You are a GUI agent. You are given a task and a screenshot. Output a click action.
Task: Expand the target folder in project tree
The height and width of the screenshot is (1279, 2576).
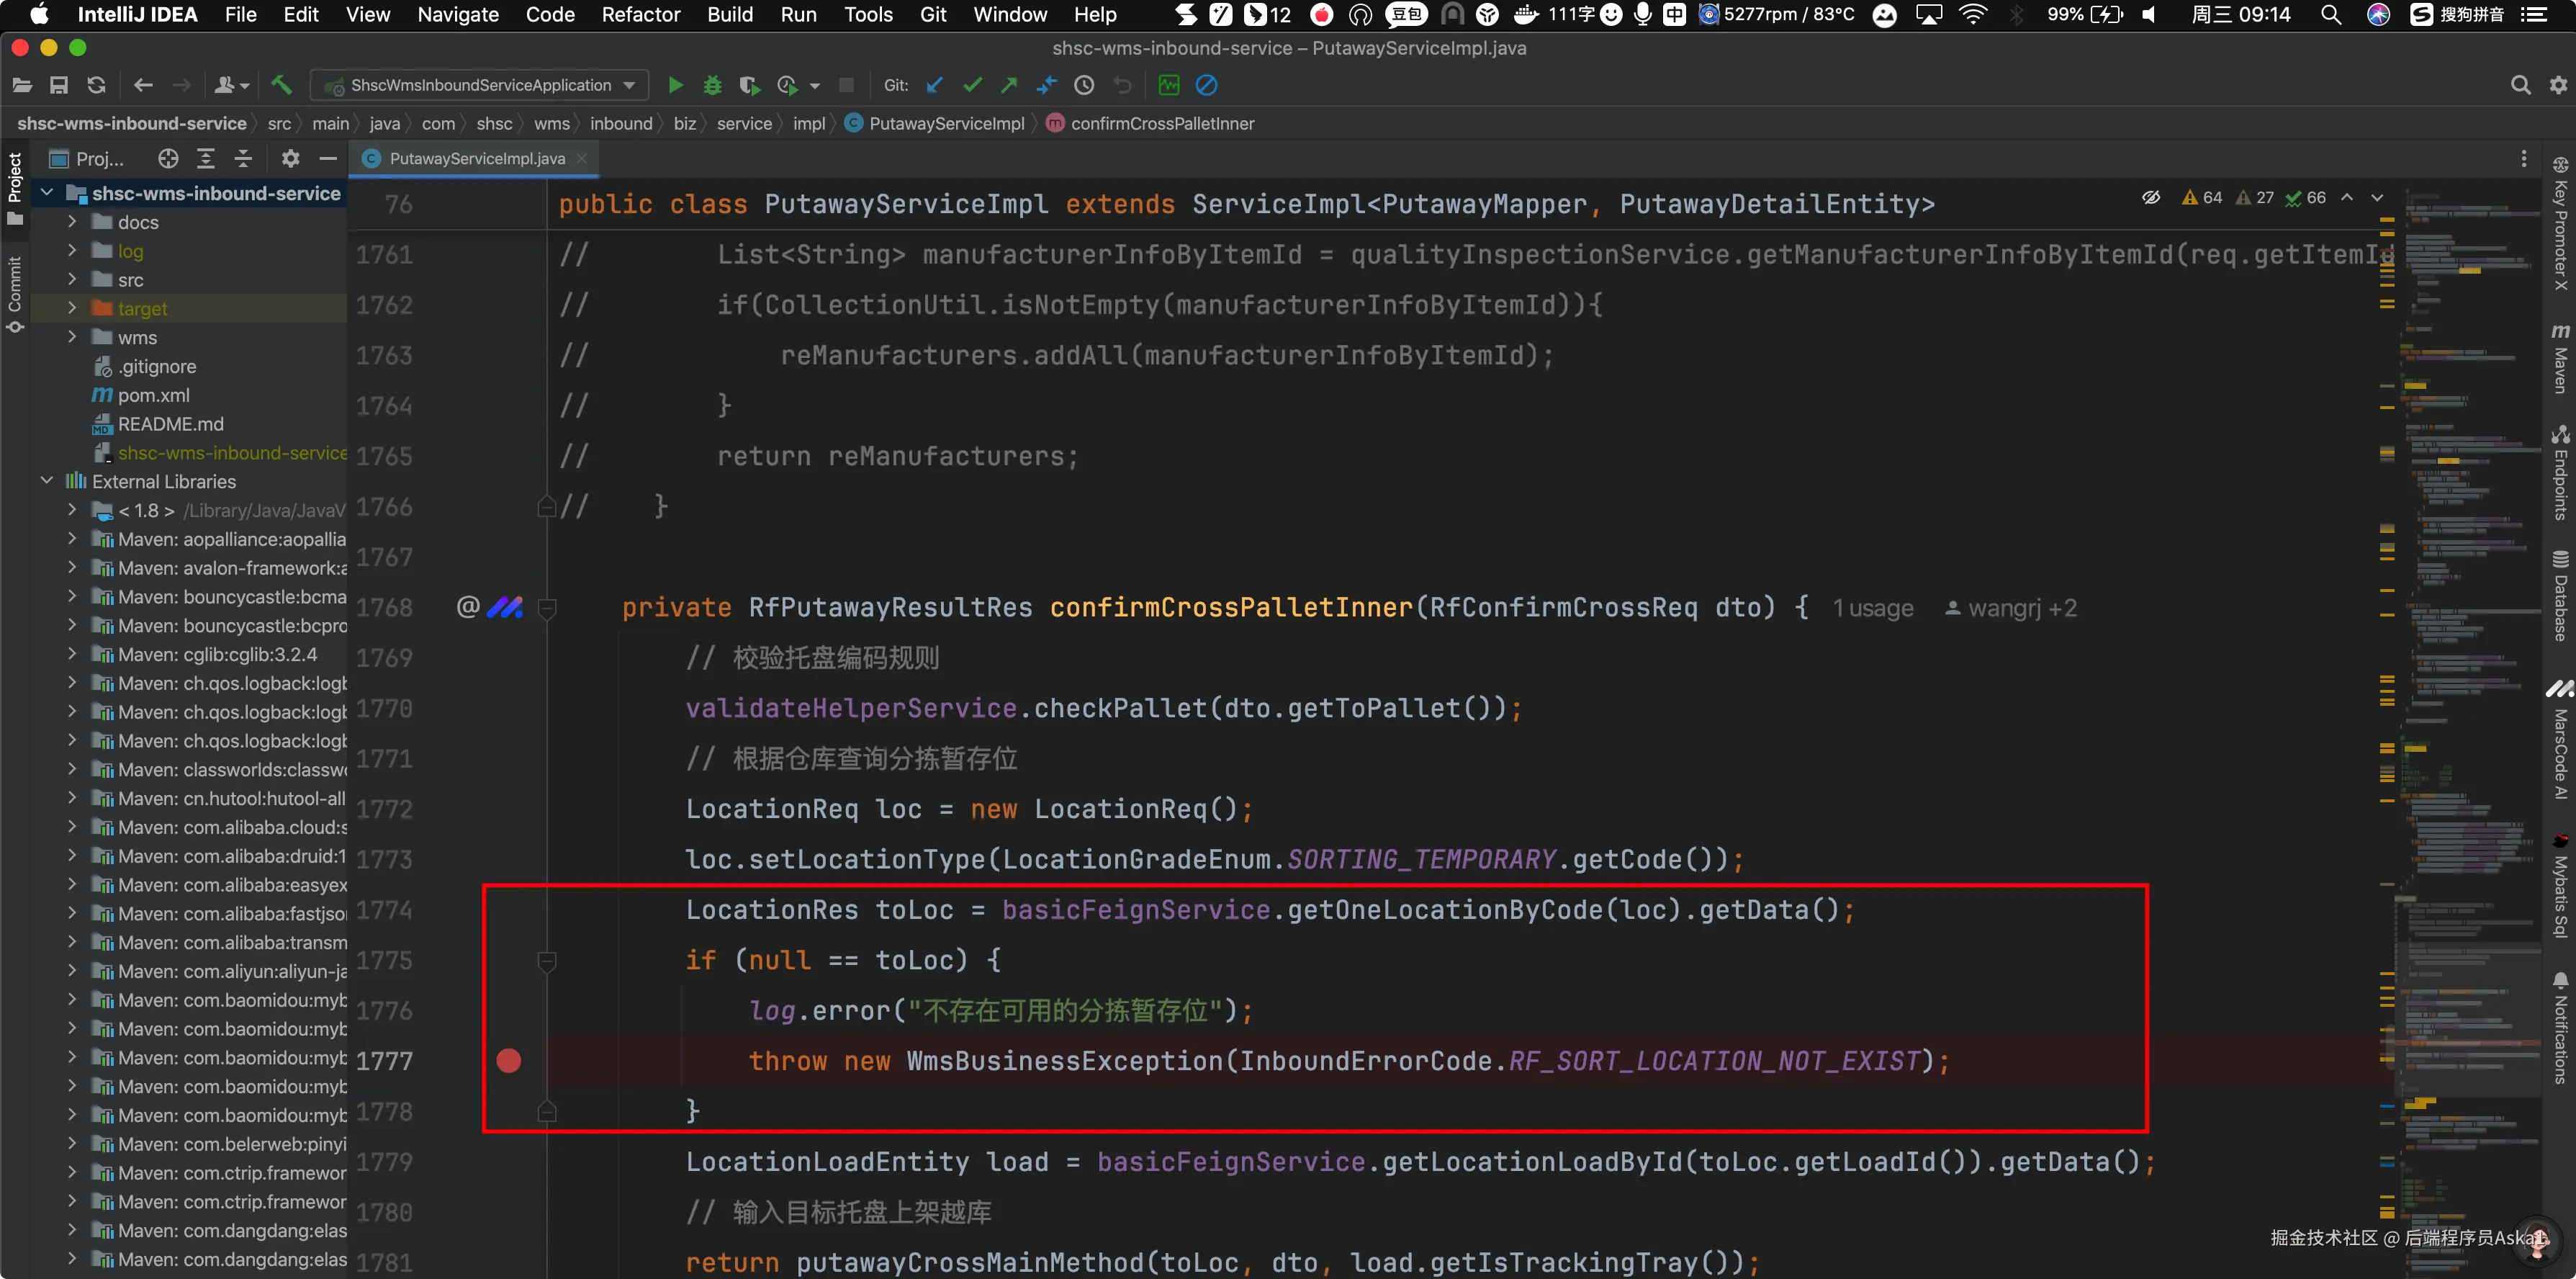(x=72, y=309)
